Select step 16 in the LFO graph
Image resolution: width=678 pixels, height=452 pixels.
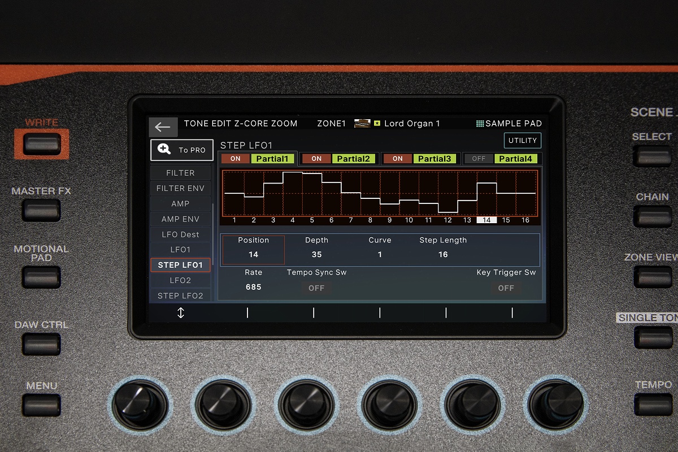(525, 220)
